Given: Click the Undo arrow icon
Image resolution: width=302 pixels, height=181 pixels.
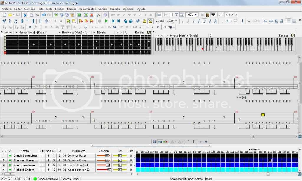Looking at the screenshot, I should pos(44,15).
